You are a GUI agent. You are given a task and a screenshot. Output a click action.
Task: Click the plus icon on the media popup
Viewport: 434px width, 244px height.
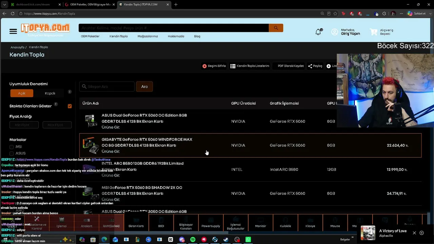coord(422,233)
